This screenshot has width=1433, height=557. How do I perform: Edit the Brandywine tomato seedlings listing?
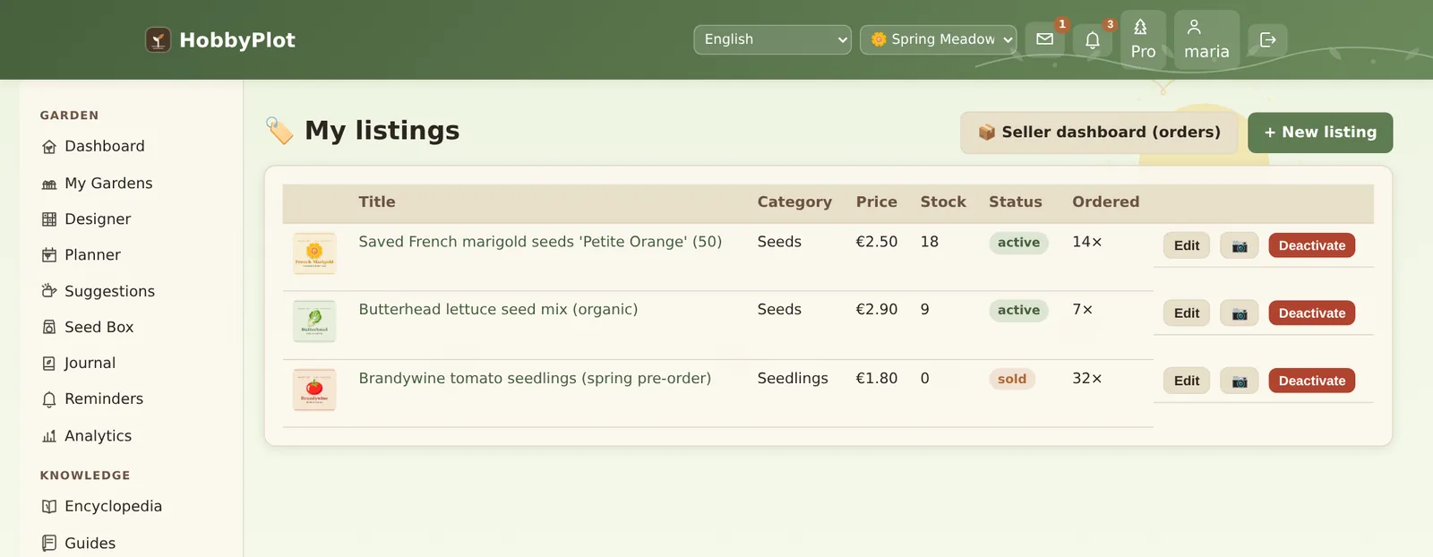(x=1187, y=381)
